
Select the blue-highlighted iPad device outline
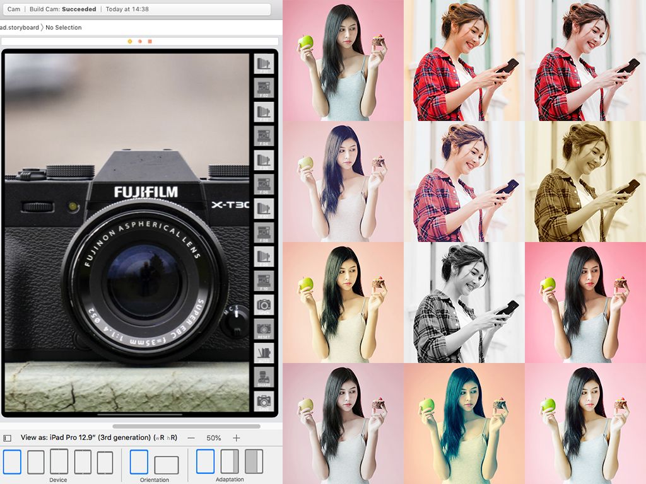[x=13, y=462]
